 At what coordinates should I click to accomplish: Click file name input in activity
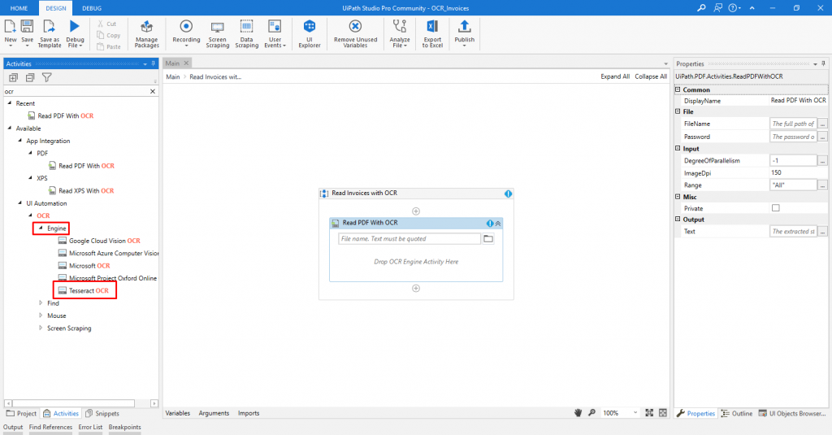click(409, 239)
